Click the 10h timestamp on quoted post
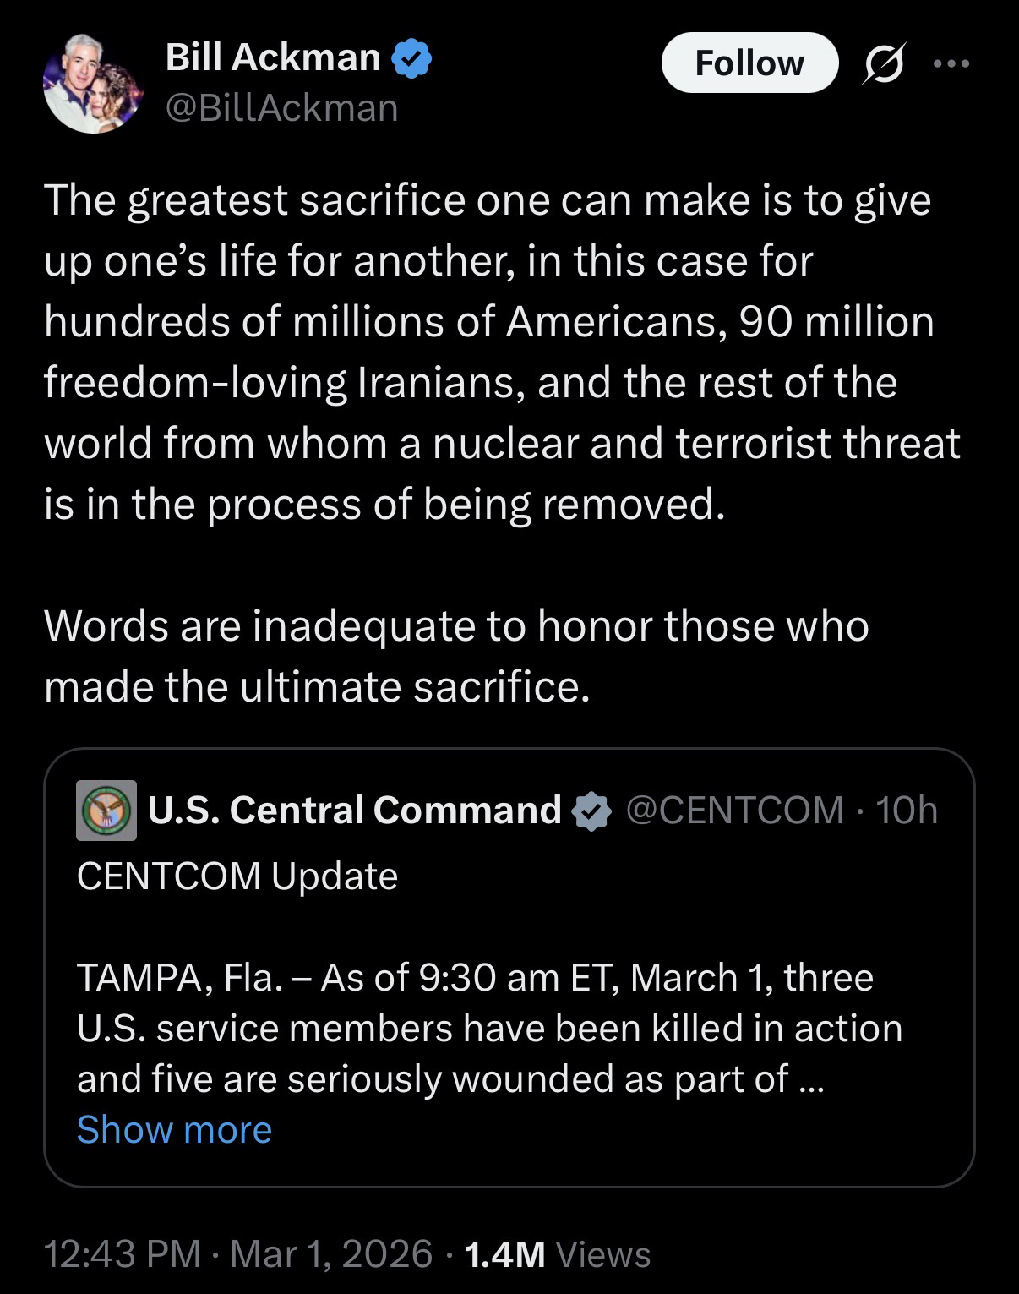The image size is (1019, 1294). [x=907, y=810]
